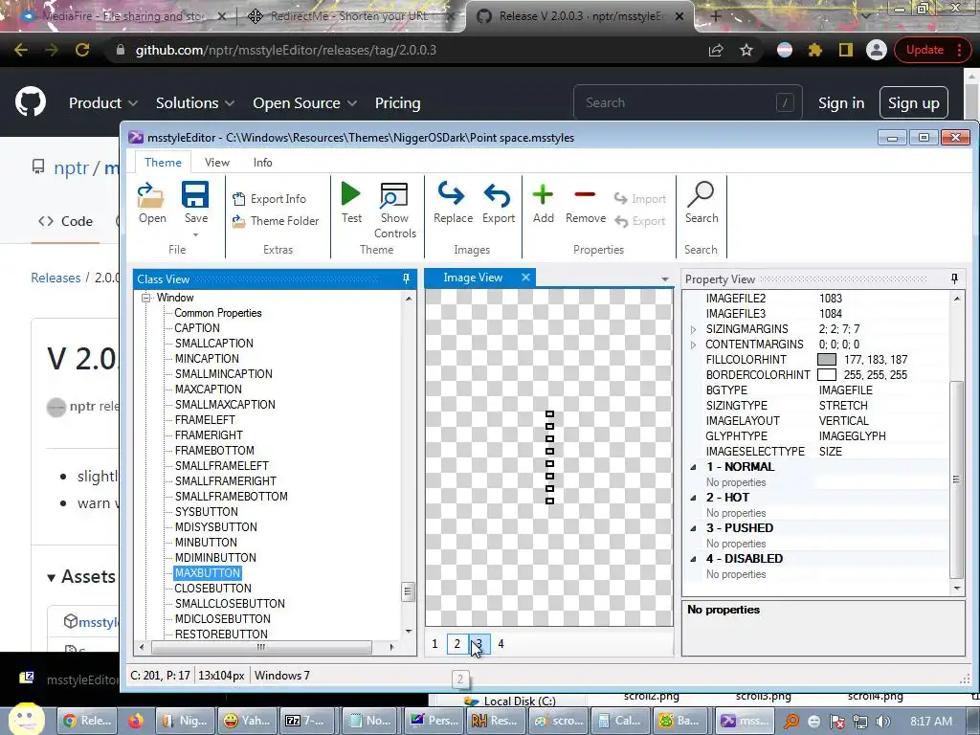
Task: Select MAXBUTTON in Class View
Action: [x=208, y=573]
